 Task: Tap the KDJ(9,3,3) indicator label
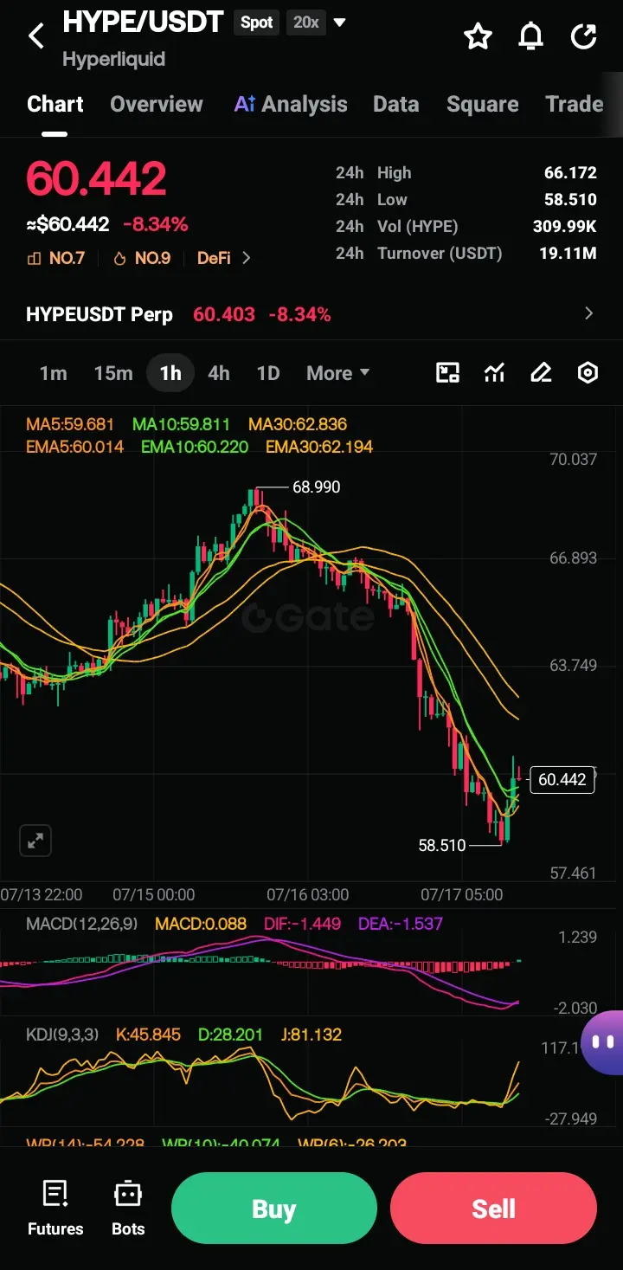(62, 1034)
